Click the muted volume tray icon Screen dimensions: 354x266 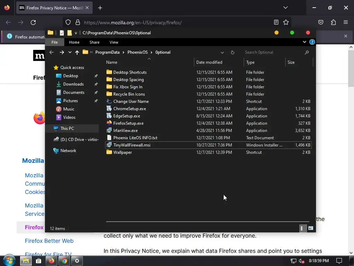point(301,261)
